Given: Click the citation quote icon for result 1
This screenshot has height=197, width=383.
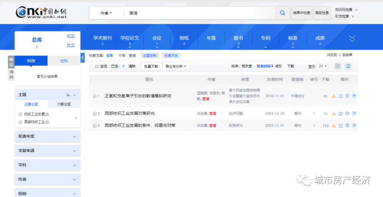Looking at the screenshot, I should (354, 96).
